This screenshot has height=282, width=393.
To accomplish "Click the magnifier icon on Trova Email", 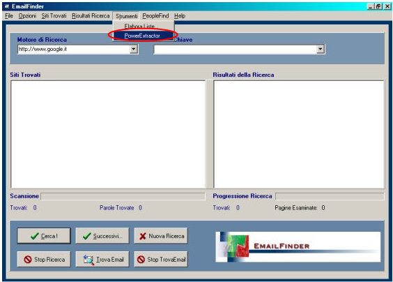I will coord(88,260).
